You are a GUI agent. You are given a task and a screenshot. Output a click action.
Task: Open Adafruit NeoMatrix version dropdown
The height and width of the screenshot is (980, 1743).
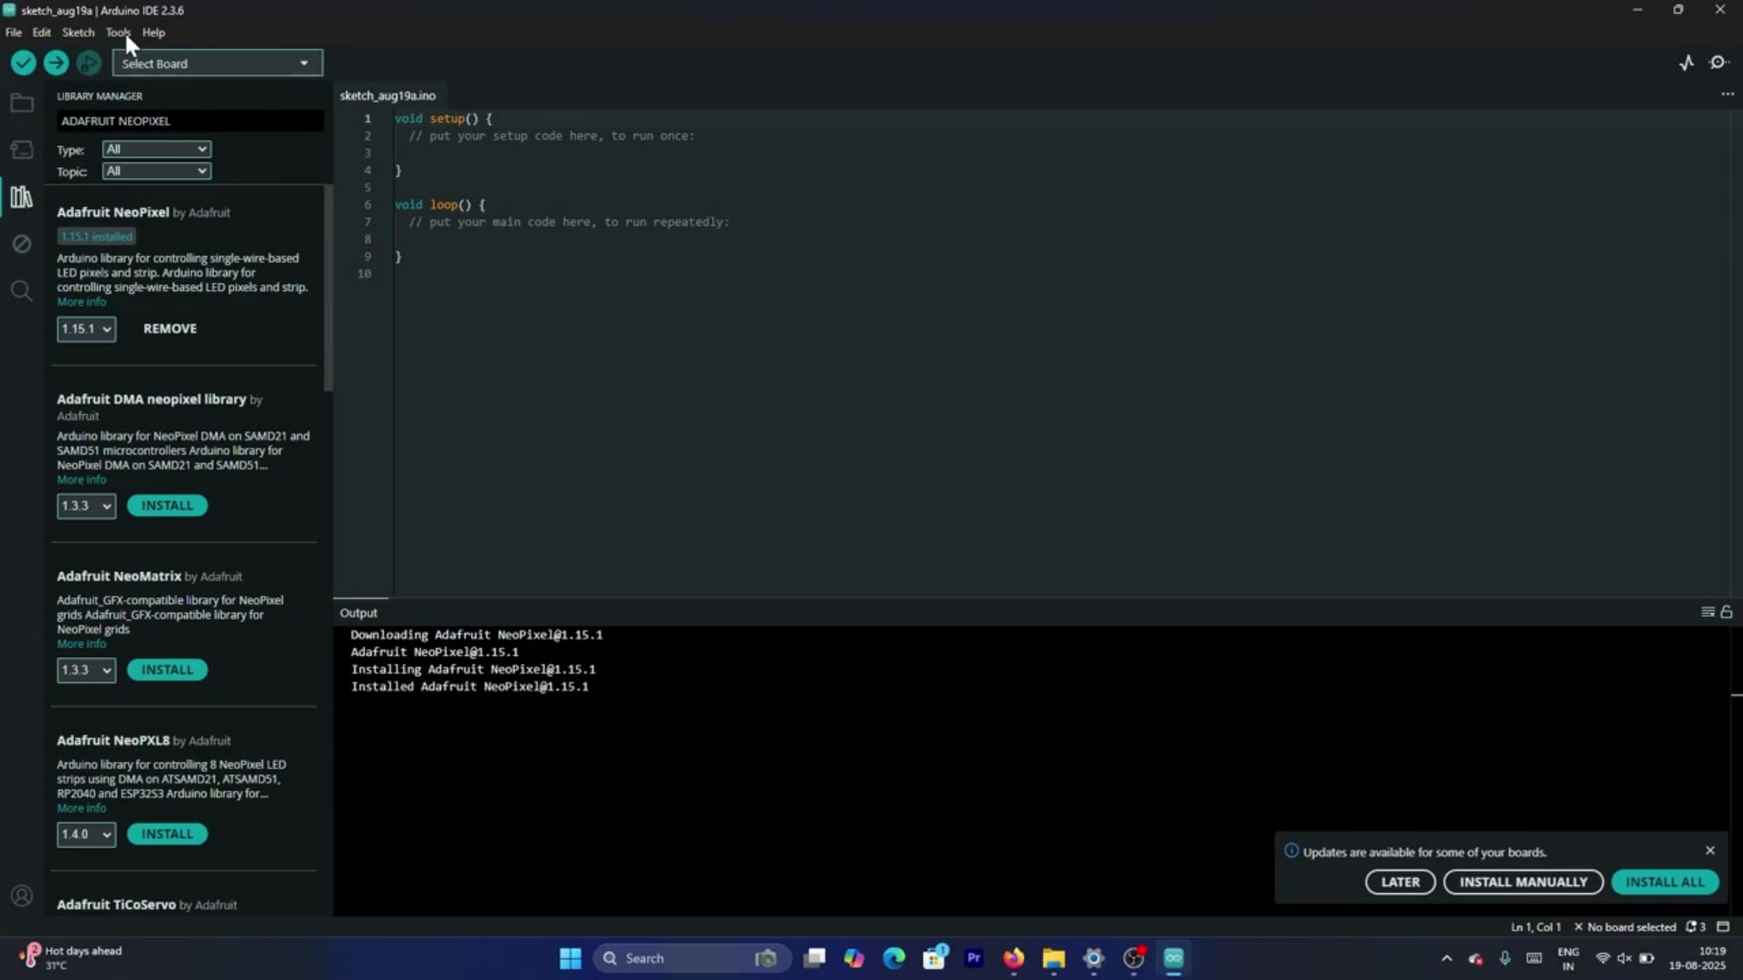(x=86, y=670)
